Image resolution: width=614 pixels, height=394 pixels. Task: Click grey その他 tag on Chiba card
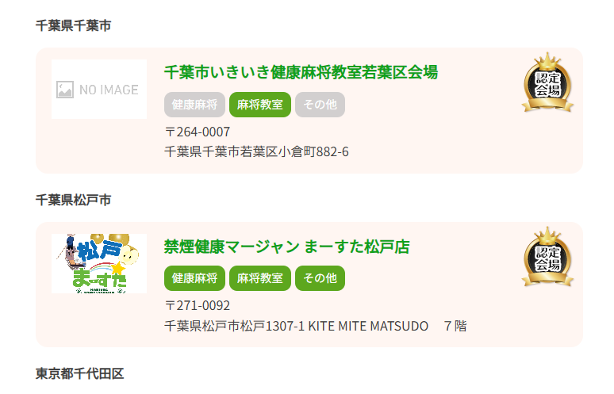[320, 105]
